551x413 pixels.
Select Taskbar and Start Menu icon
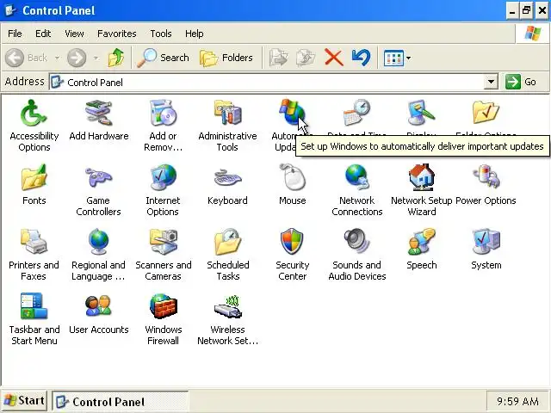[34, 306]
